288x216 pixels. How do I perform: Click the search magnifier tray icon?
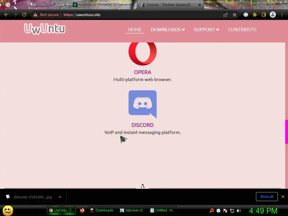tap(212, 210)
